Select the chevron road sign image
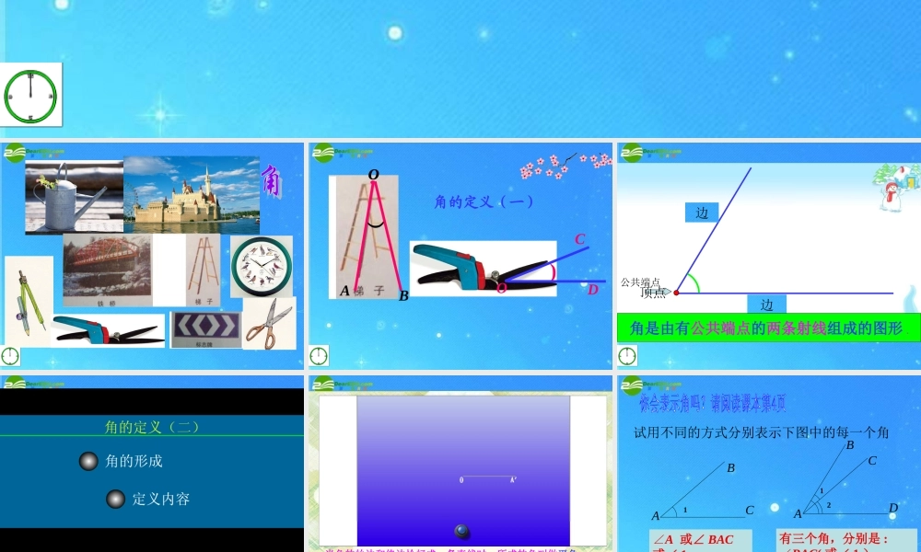Image resolution: width=921 pixels, height=552 pixels. tap(206, 329)
